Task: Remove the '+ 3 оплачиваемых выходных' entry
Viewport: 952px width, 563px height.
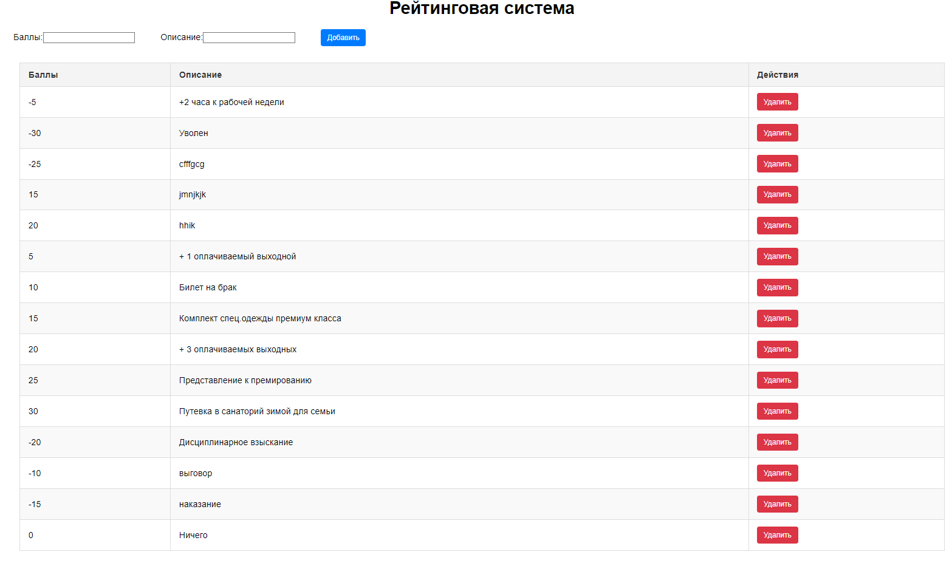Action: point(777,349)
